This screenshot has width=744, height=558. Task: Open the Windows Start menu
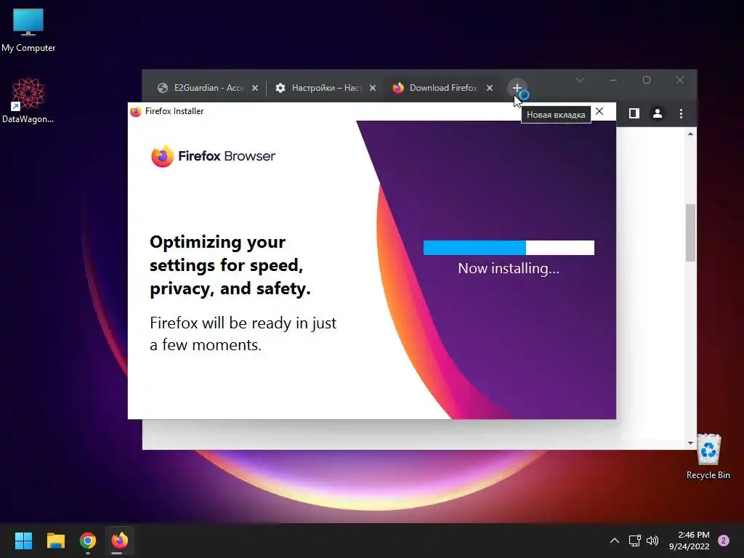pyautogui.click(x=23, y=541)
